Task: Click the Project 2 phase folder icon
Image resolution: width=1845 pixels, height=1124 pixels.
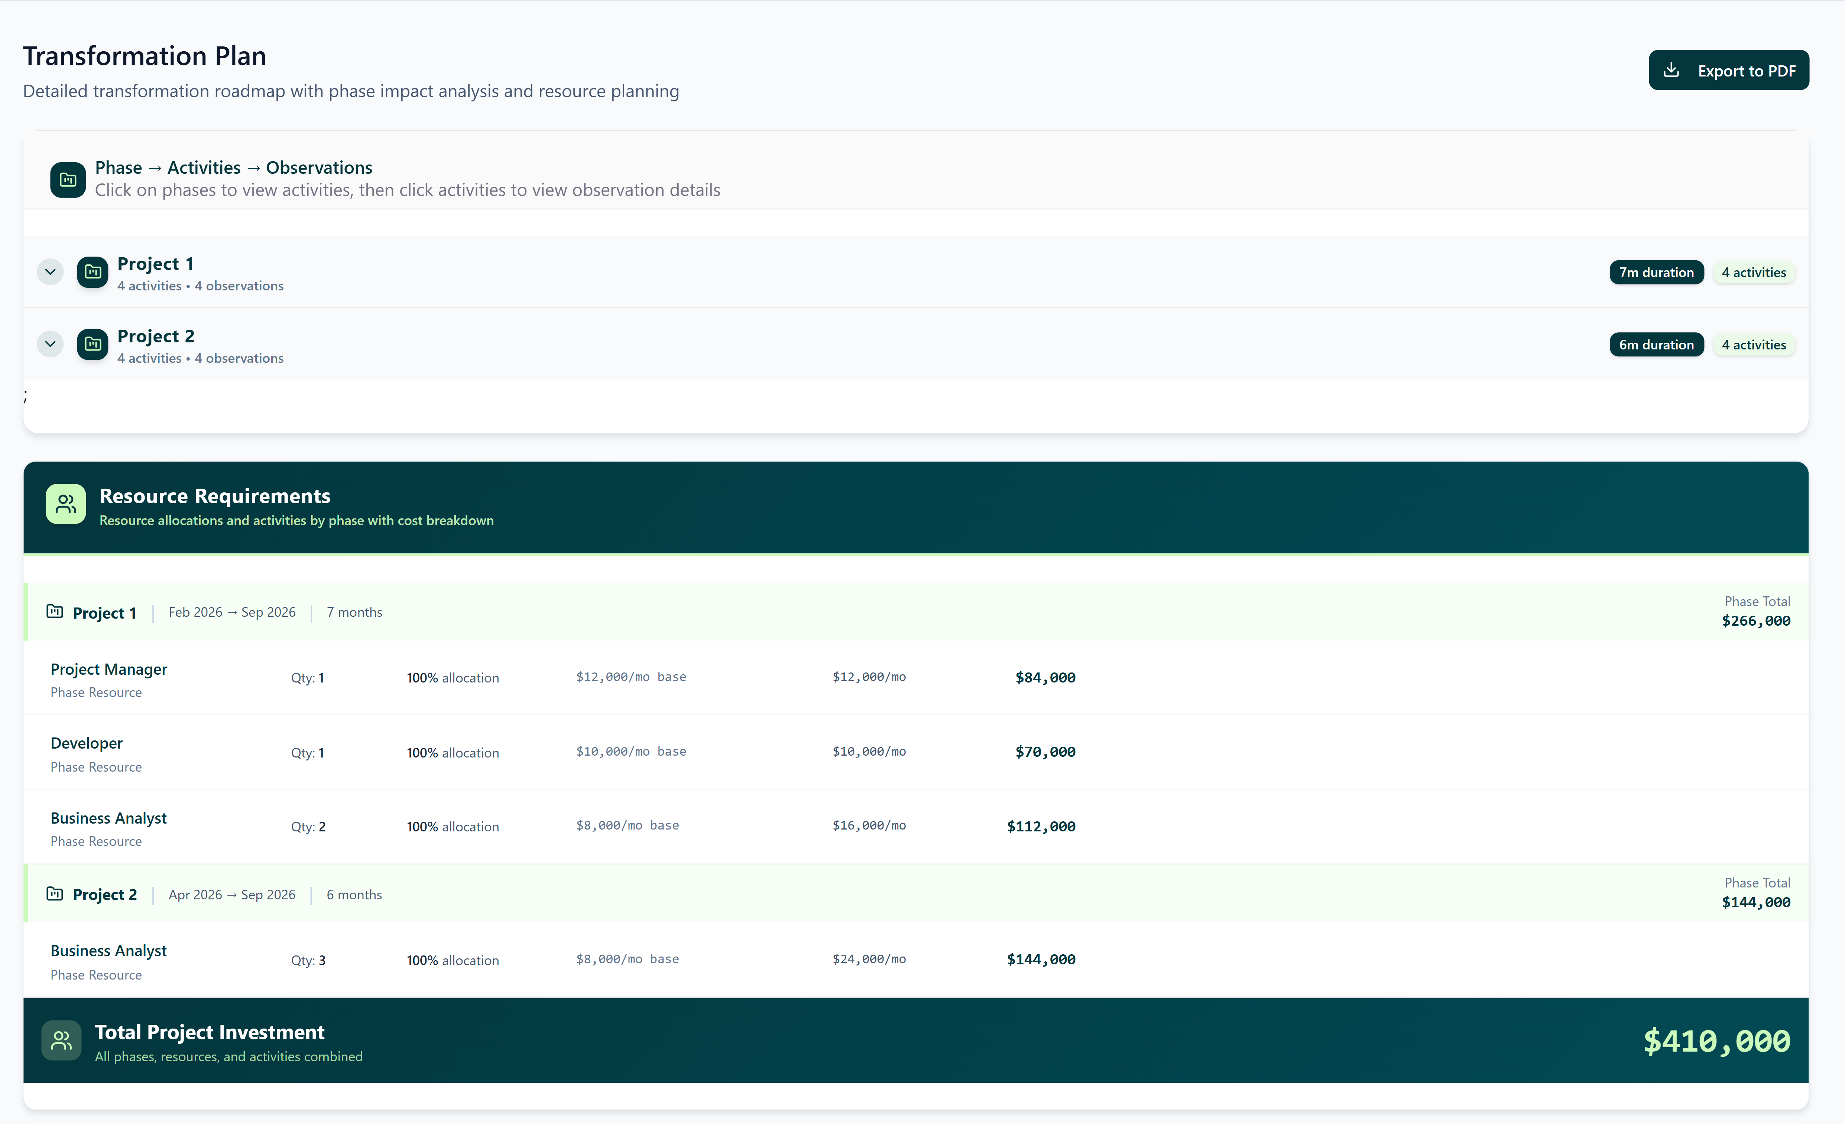Action: [93, 344]
